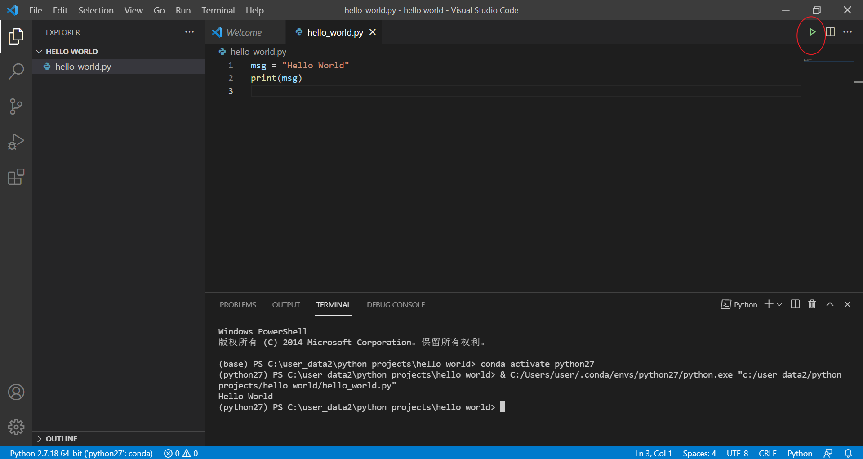The height and width of the screenshot is (459, 863).
Task: Run the Python file using the play button
Action: pos(812,32)
